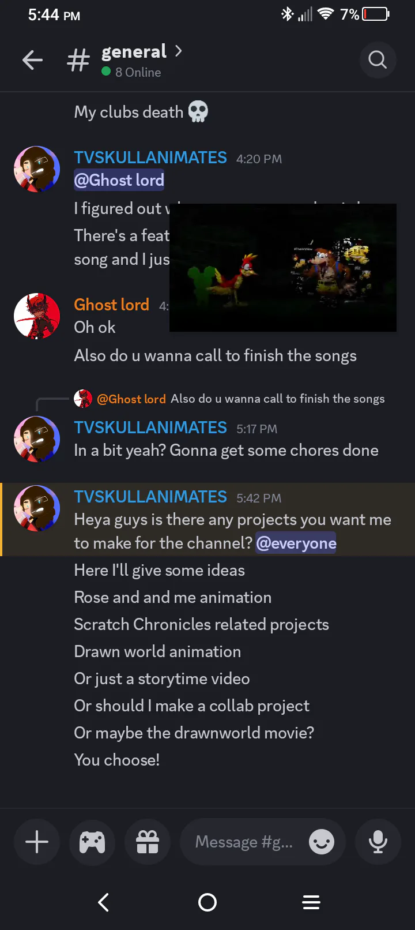Tap the Ghost lord username
415x930 pixels.
[112, 305]
